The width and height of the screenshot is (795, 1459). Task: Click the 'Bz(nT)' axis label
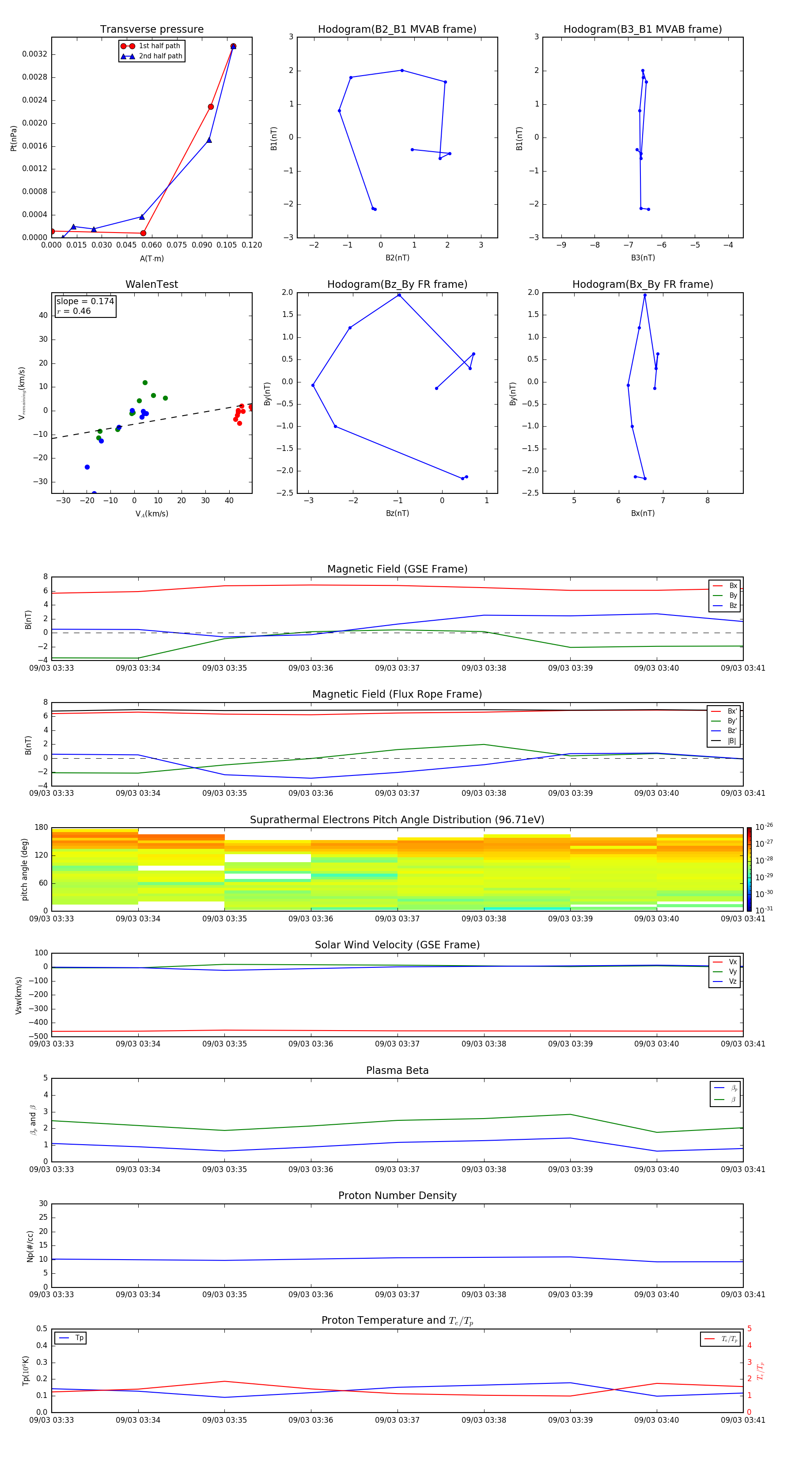(397, 513)
